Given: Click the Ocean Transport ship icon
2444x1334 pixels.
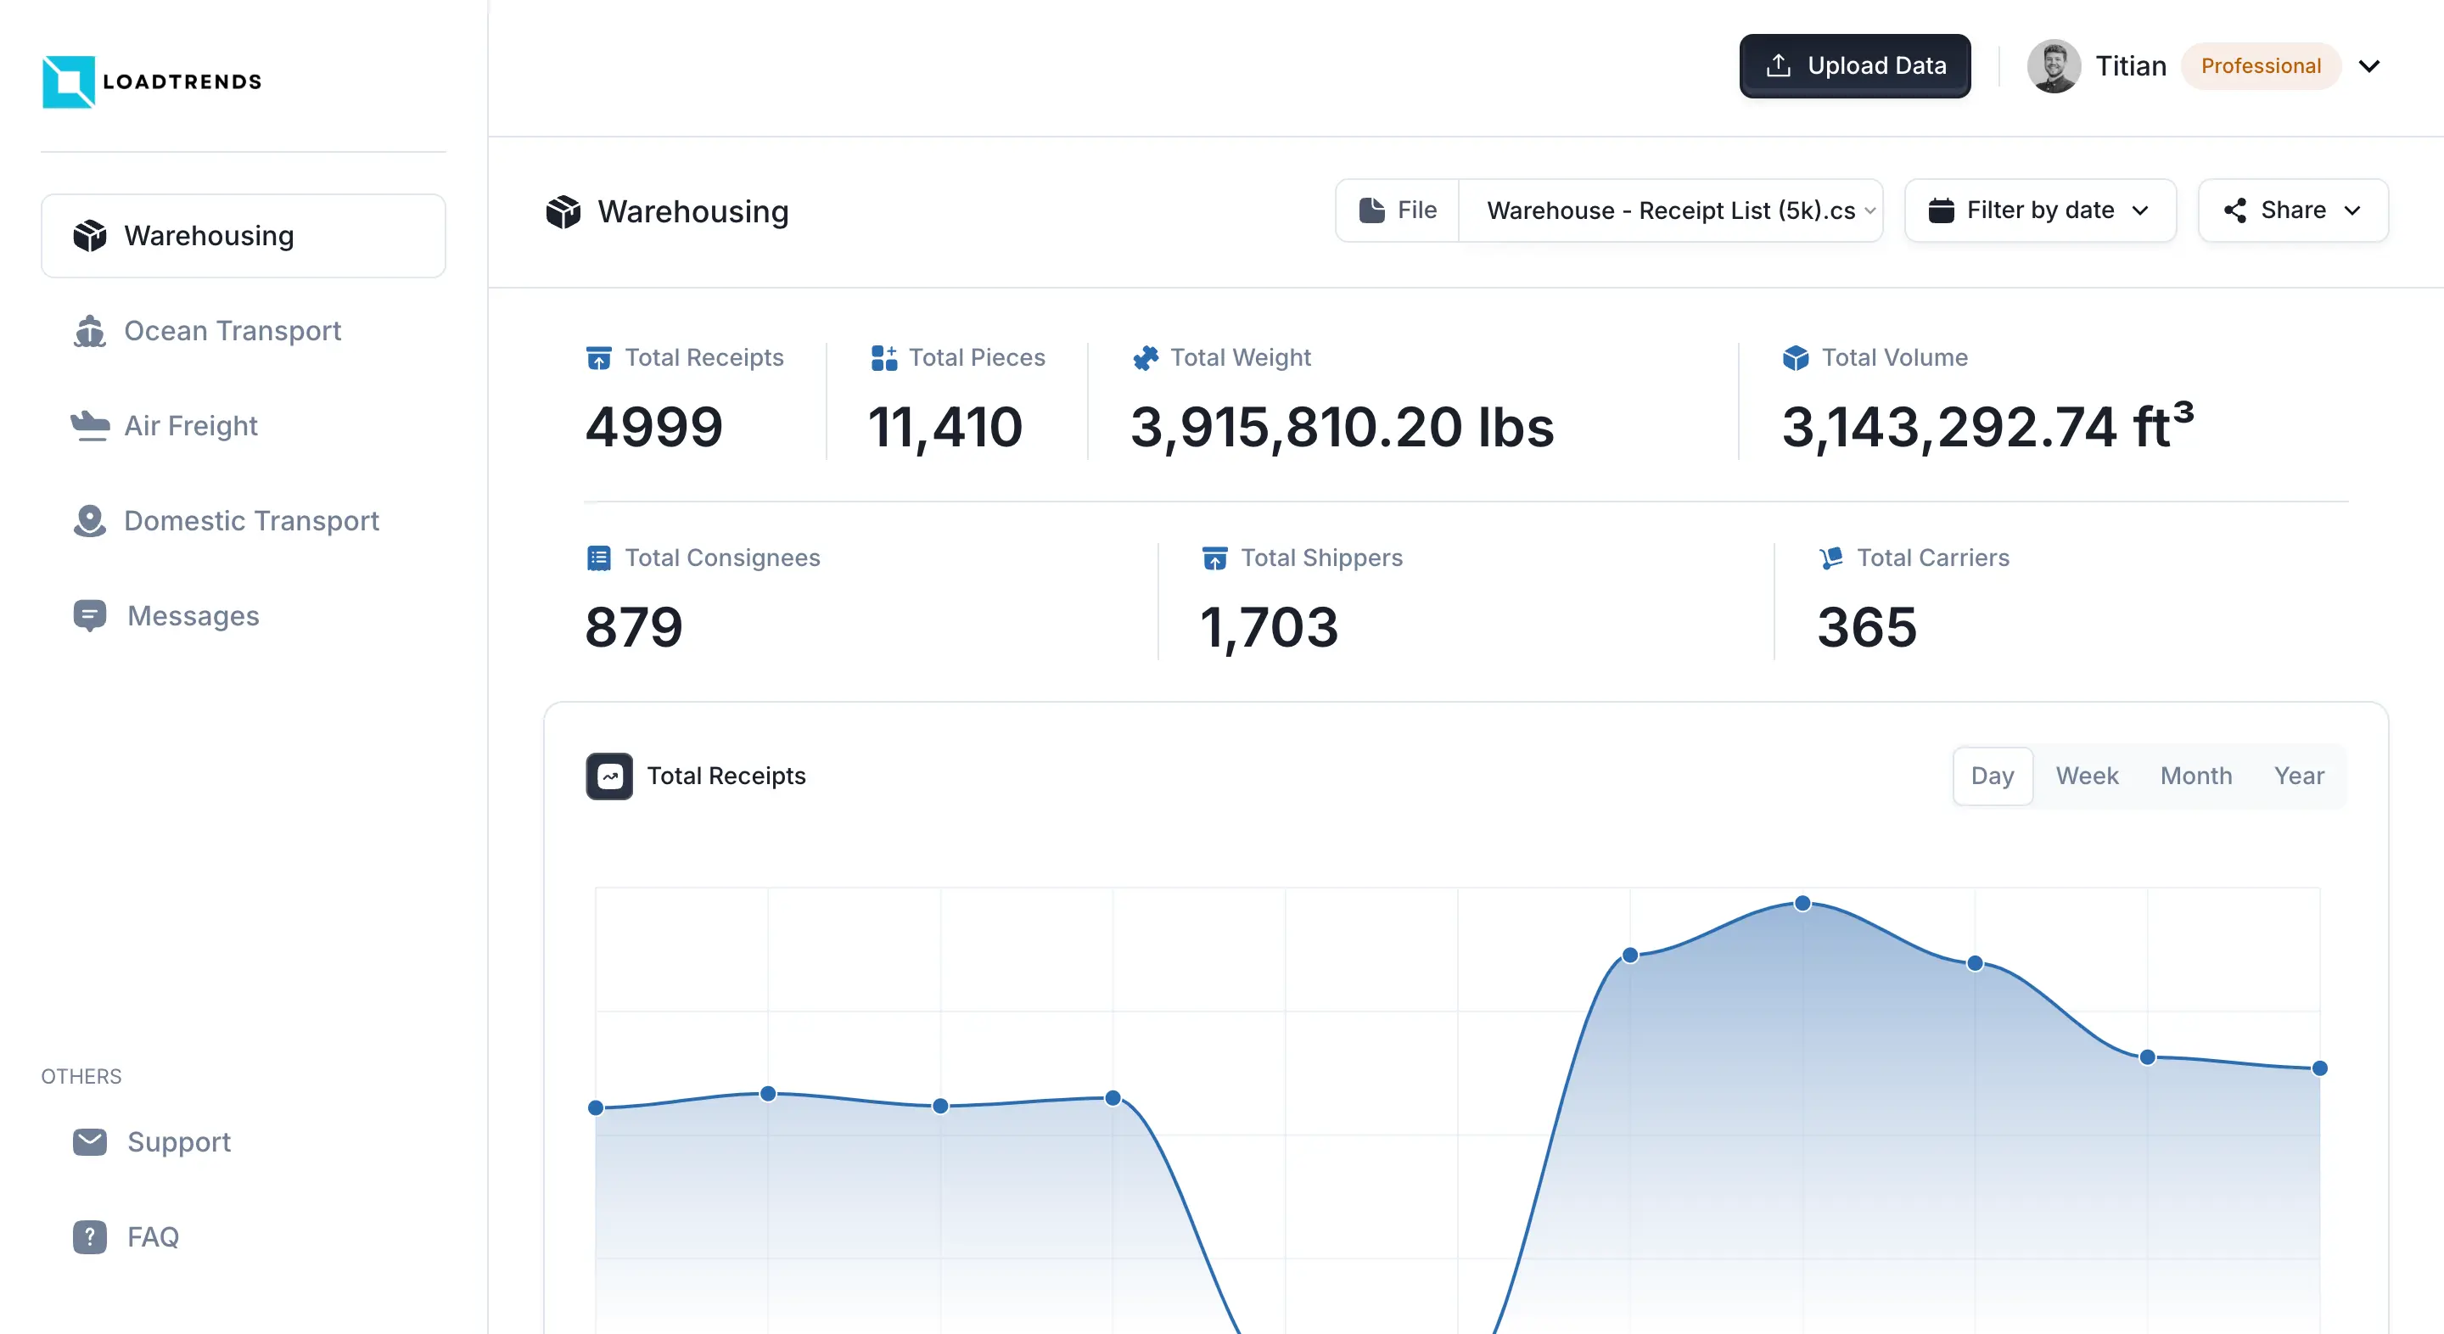Looking at the screenshot, I should (x=90, y=331).
